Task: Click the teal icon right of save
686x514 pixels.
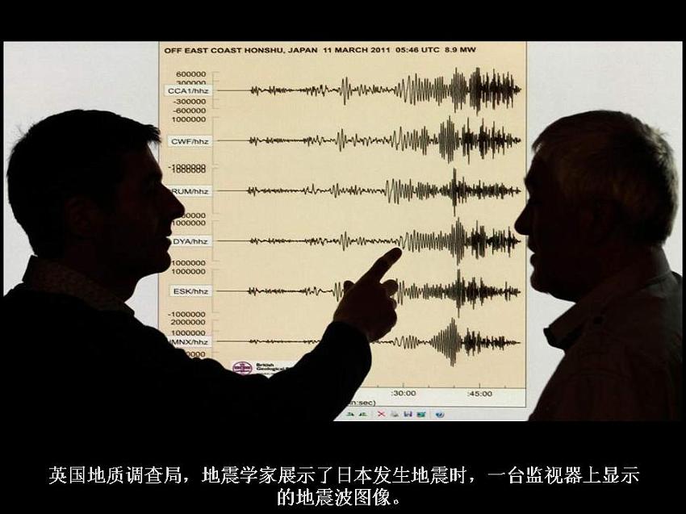Action: (x=421, y=414)
